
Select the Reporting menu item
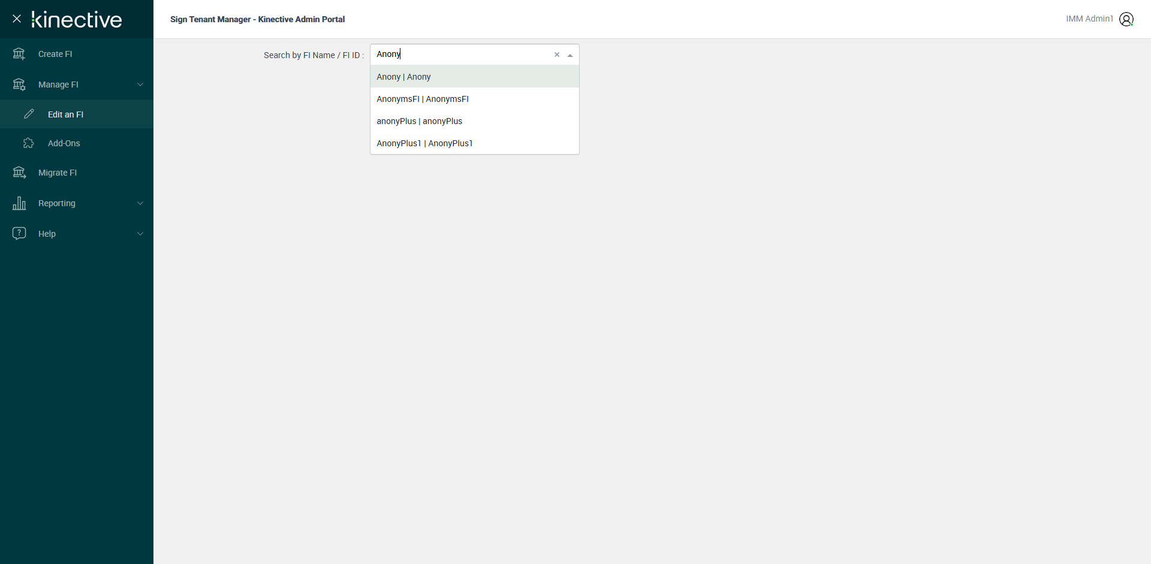pyautogui.click(x=77, y=203)
